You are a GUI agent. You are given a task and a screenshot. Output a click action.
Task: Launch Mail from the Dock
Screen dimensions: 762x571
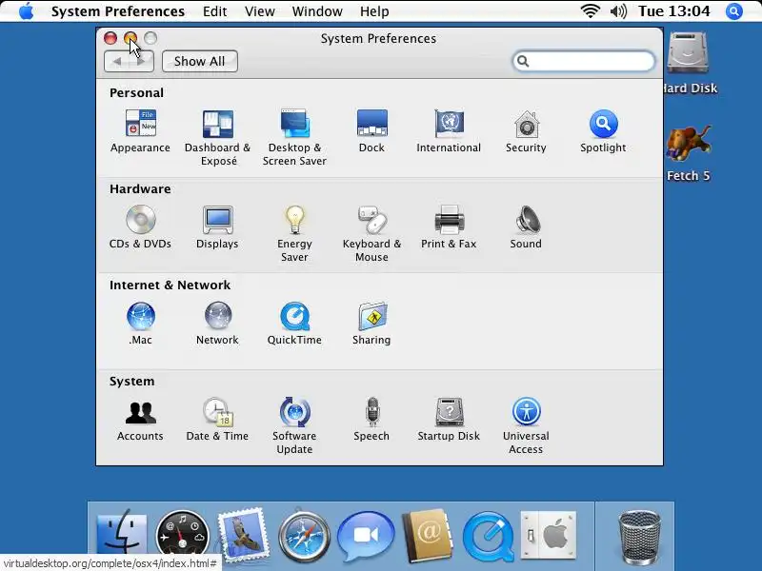(x=244, y=534)
